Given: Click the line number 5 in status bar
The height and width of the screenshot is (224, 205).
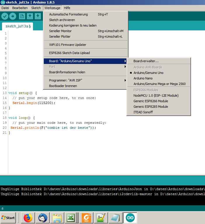Looking at the screenshot, I should coord(2,209).
